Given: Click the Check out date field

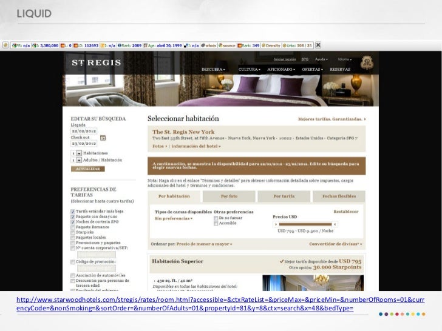Looking at the screenshot, I should click(x=84, y=144).
